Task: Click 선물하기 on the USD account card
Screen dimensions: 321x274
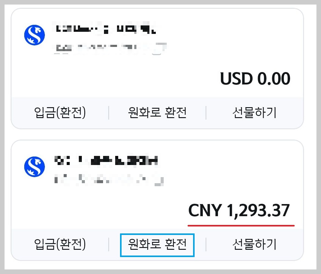Action: tap(255, 112)
